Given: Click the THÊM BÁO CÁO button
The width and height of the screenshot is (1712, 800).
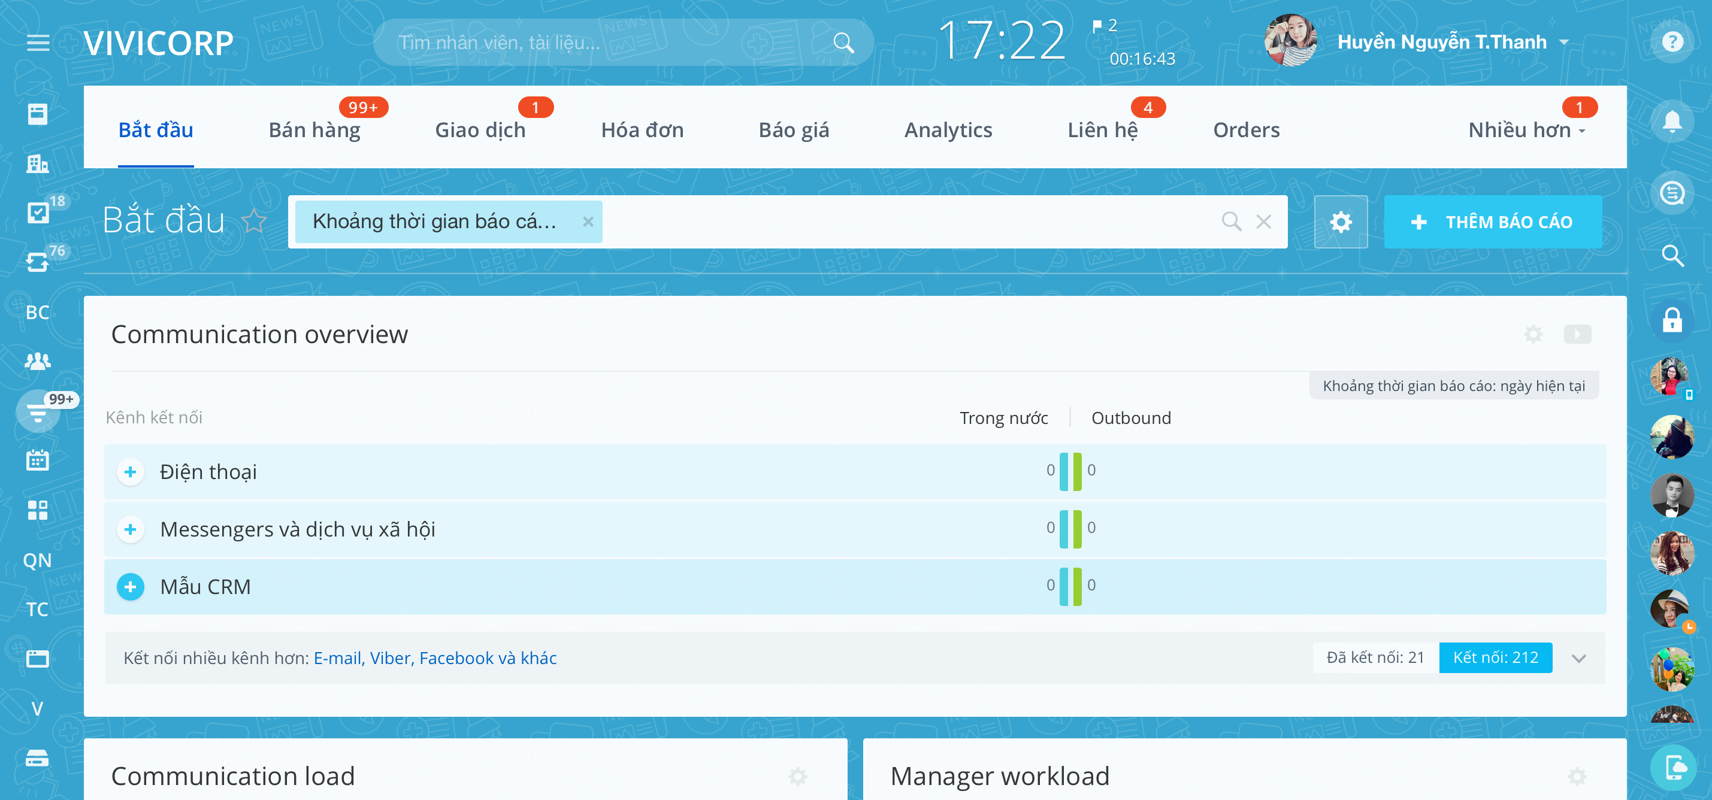Looking at the screenshot, I should (1492, 222).
